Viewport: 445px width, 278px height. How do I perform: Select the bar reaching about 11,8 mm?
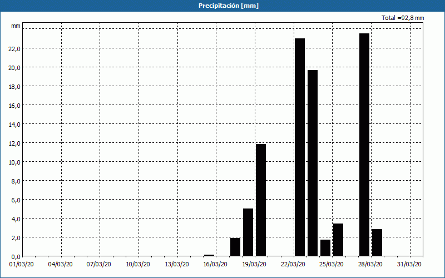(x=261, y=200)
